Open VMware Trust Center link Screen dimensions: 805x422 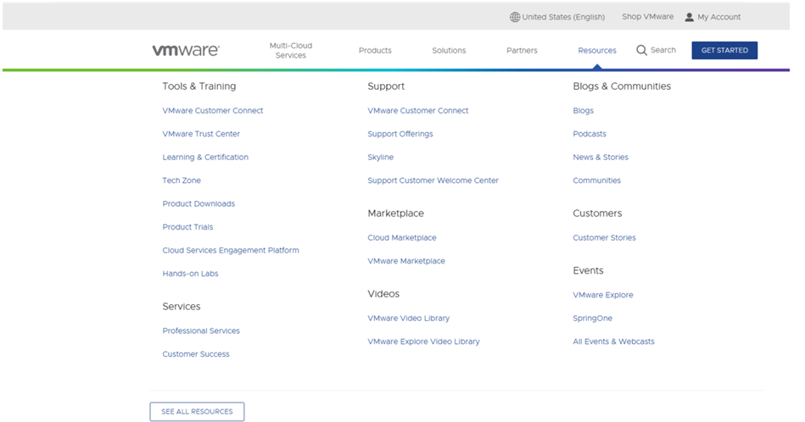(x=201, y=134)
